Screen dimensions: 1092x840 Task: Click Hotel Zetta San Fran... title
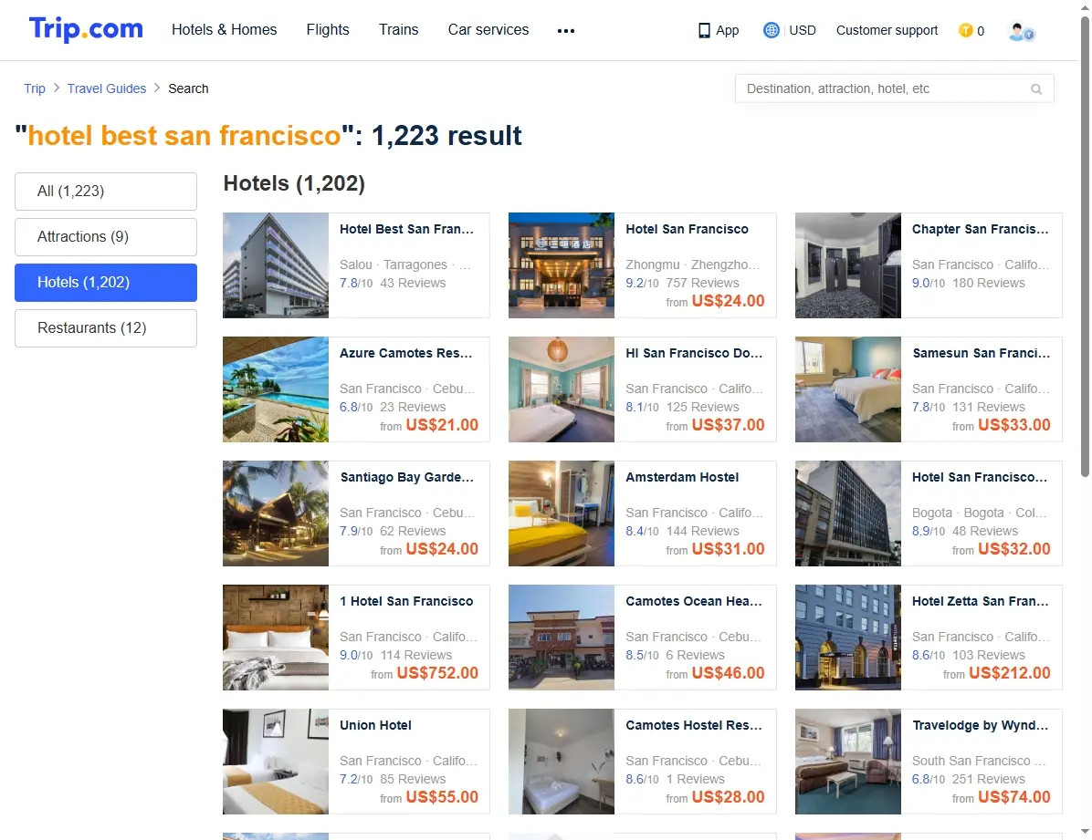coord(980,601)
